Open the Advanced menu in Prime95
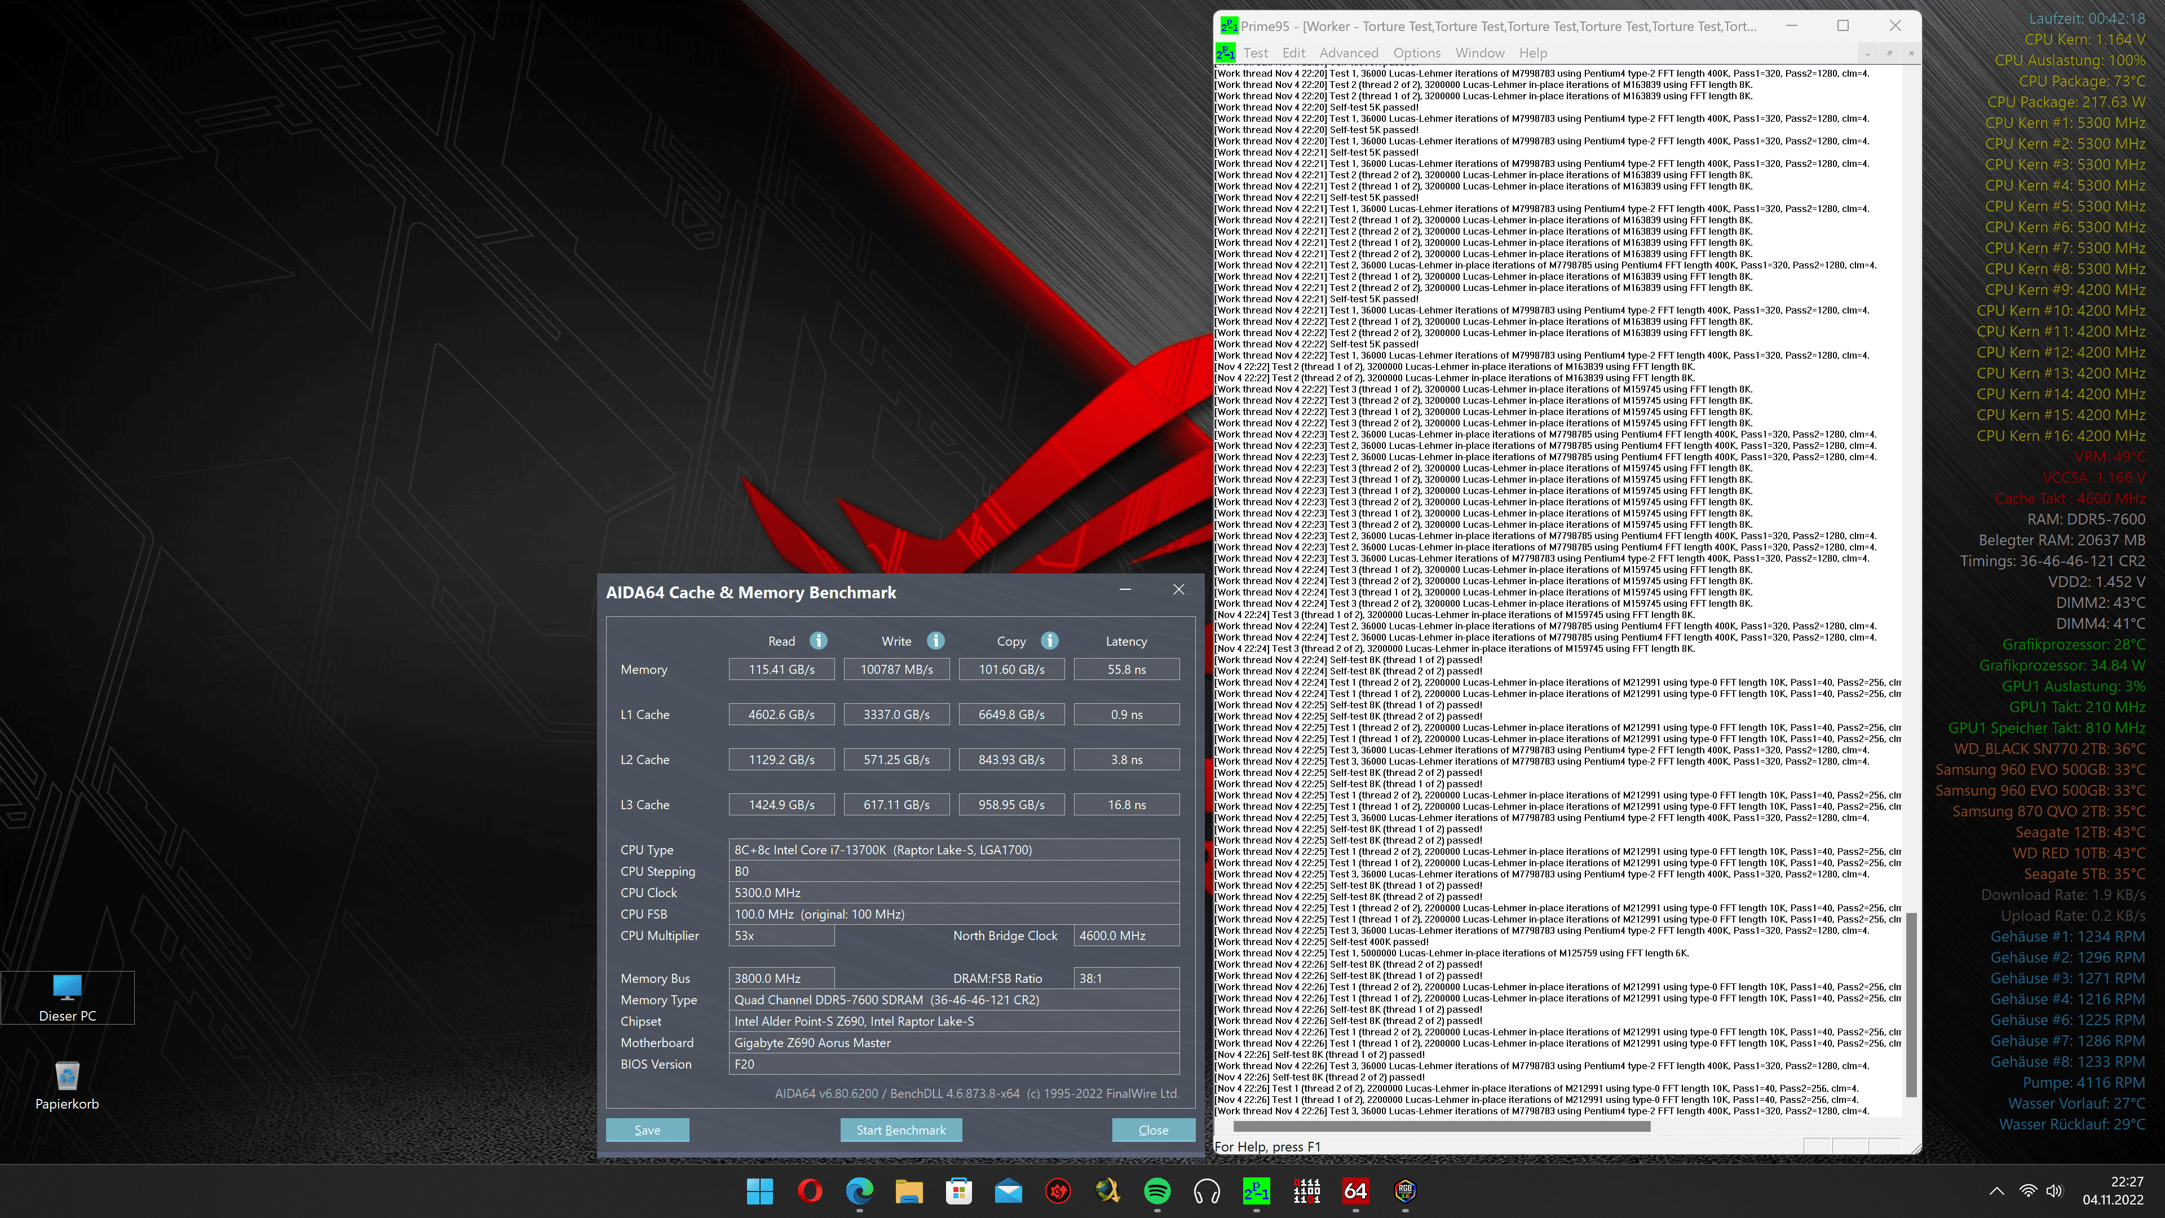 pyautogui.click(x=1348, y=53)
